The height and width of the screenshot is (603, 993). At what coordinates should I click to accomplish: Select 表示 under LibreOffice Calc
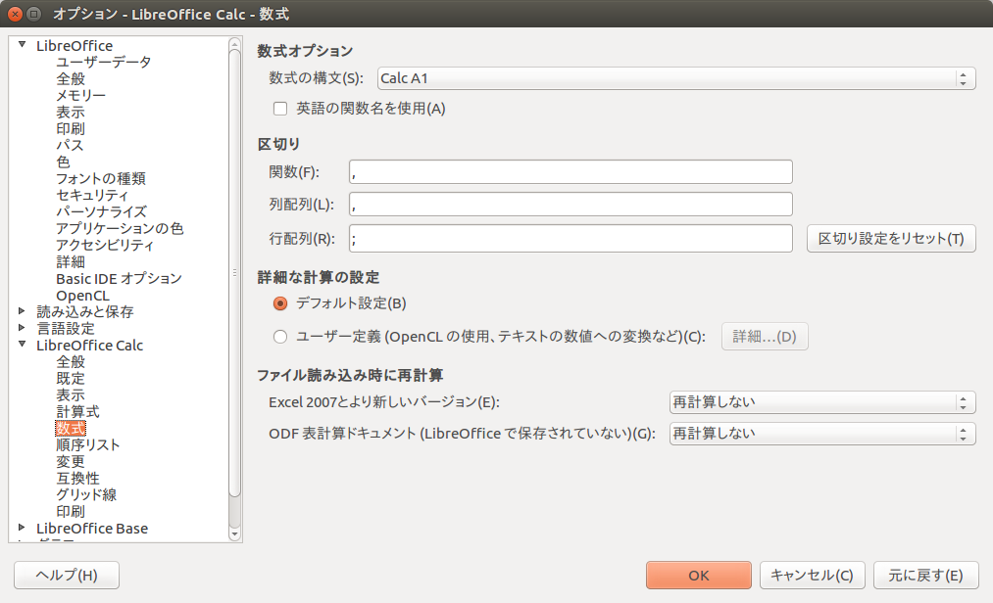click(x=71, y=394)
